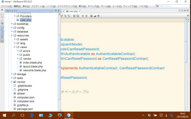Expand the Providers folder node
The width and height of the screenshot is (191, 119).
pyautogui.click(x=15, y=16)
